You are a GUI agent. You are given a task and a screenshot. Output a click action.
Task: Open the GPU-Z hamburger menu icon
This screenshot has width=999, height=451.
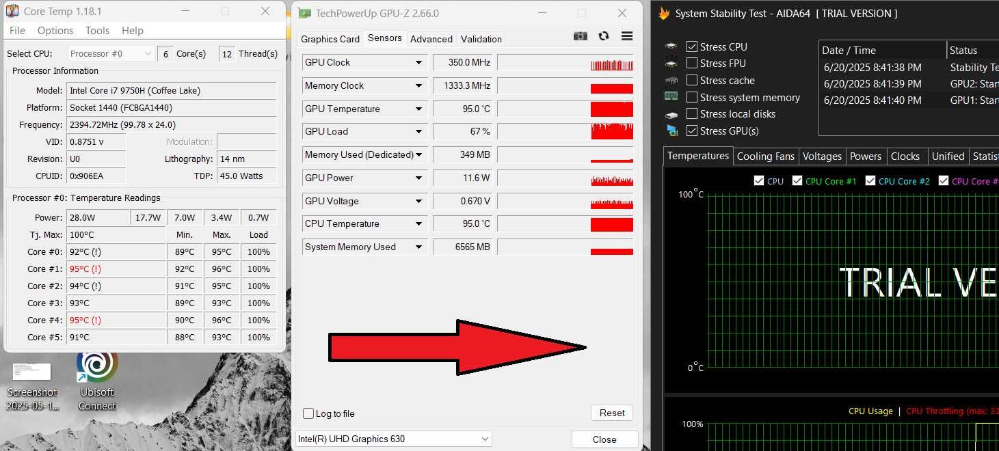(x=626, y=36)
